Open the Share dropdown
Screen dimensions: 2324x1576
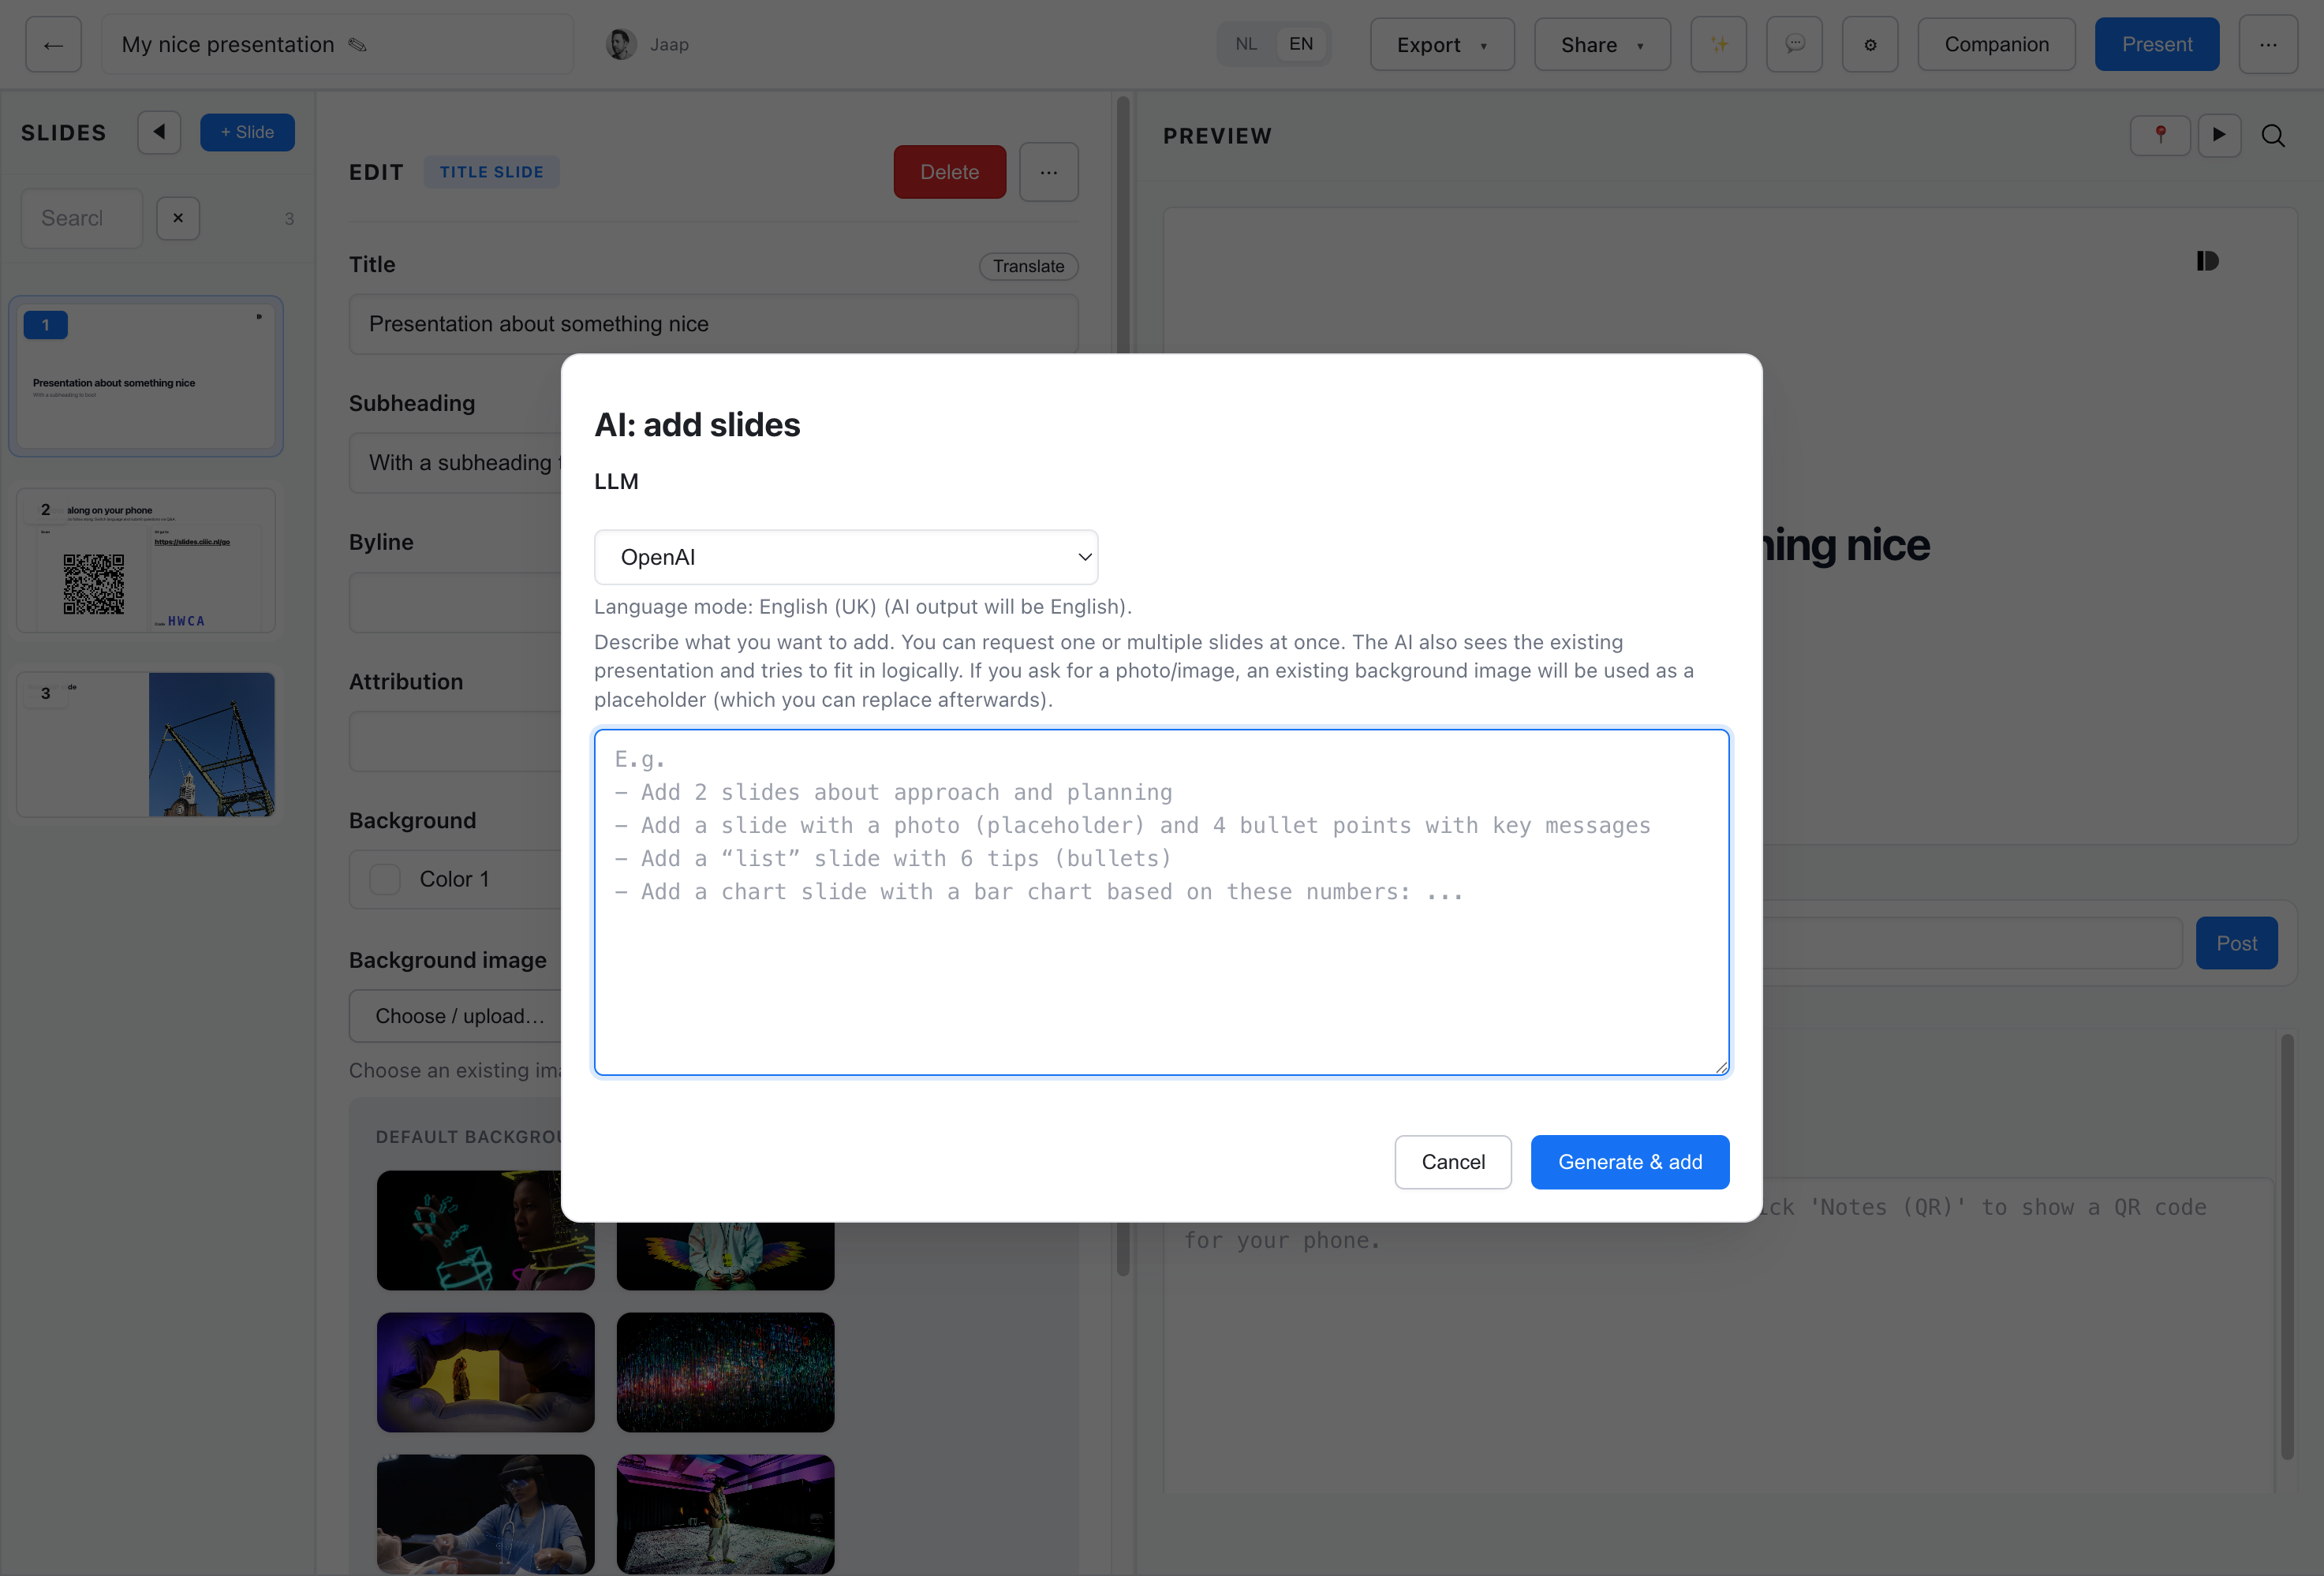click(1602, 45)
